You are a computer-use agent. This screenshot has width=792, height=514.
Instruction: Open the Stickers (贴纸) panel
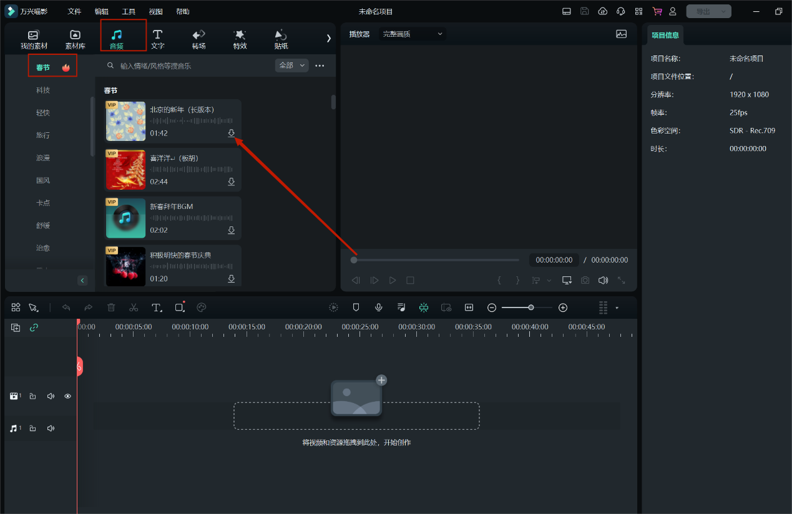pos(281,39)
